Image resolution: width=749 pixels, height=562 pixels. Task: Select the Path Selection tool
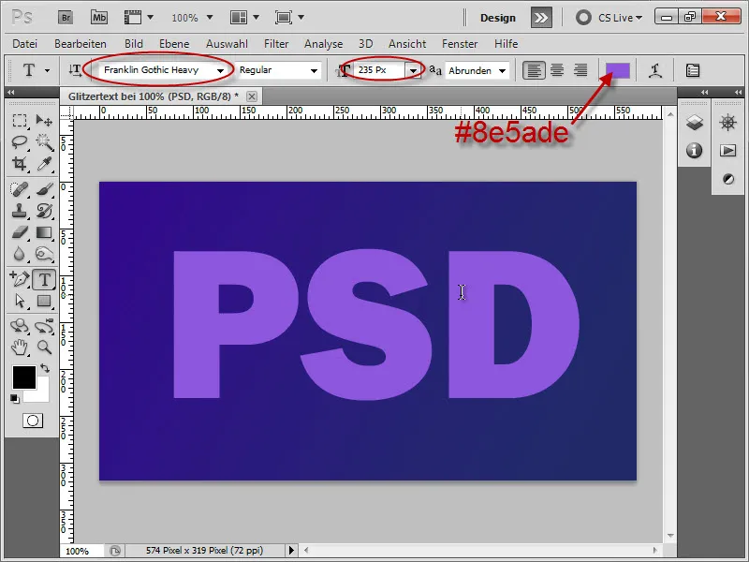point(20,301)
